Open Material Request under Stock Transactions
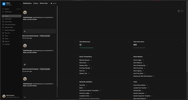Image resolution: width=188 pixels, height=100 pixels. tap(84, 60)
